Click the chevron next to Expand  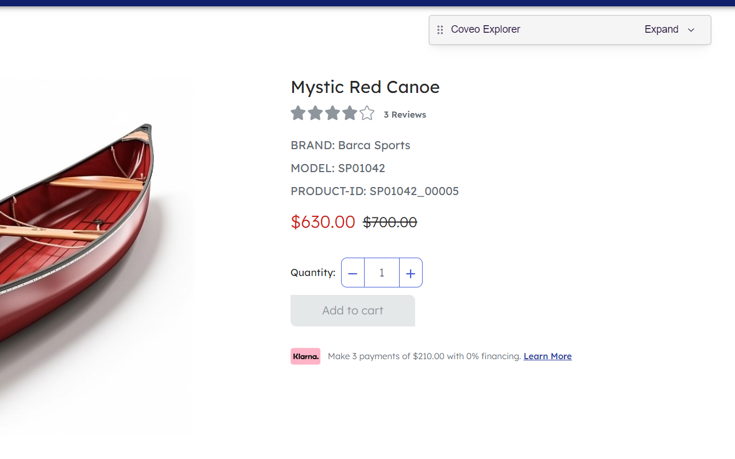[x=691, y=30]
